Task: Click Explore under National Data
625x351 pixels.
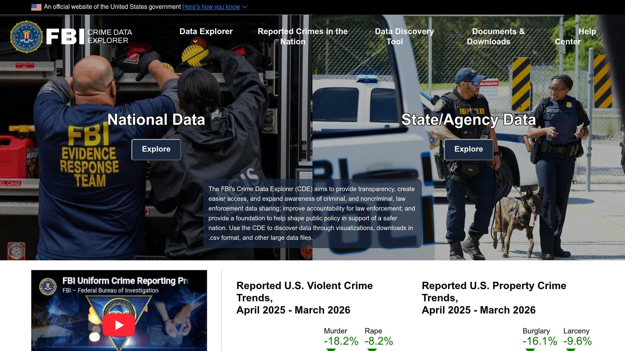Action: 156,149
